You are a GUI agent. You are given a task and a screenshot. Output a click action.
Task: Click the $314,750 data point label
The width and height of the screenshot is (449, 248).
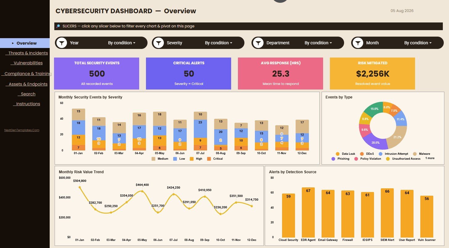click(252, 199)
